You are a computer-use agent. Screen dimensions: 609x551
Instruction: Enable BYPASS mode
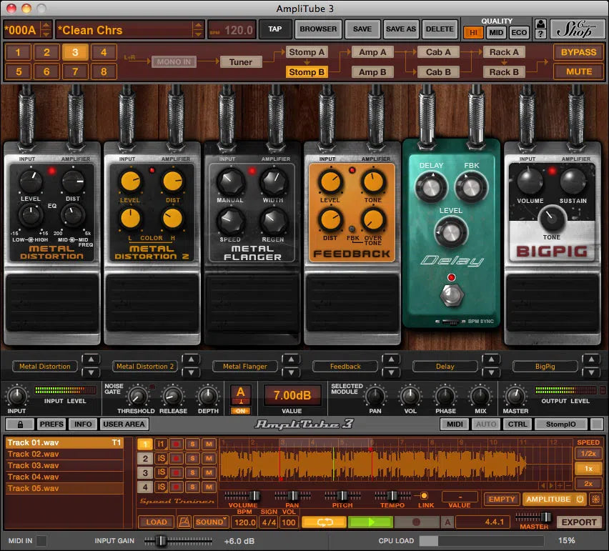pos(579,51)
